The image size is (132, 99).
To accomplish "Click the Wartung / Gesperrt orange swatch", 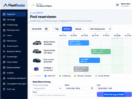I will click(75, 76).
